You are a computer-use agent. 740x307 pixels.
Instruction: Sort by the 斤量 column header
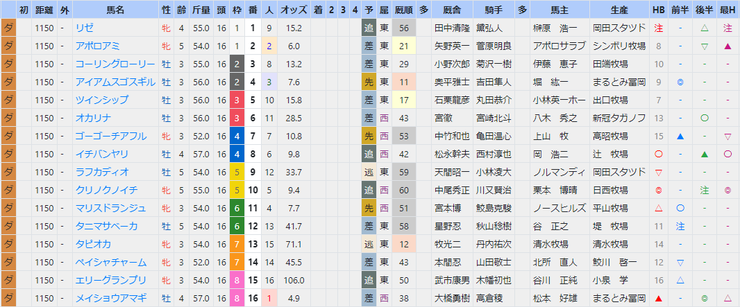coord(201,10)
